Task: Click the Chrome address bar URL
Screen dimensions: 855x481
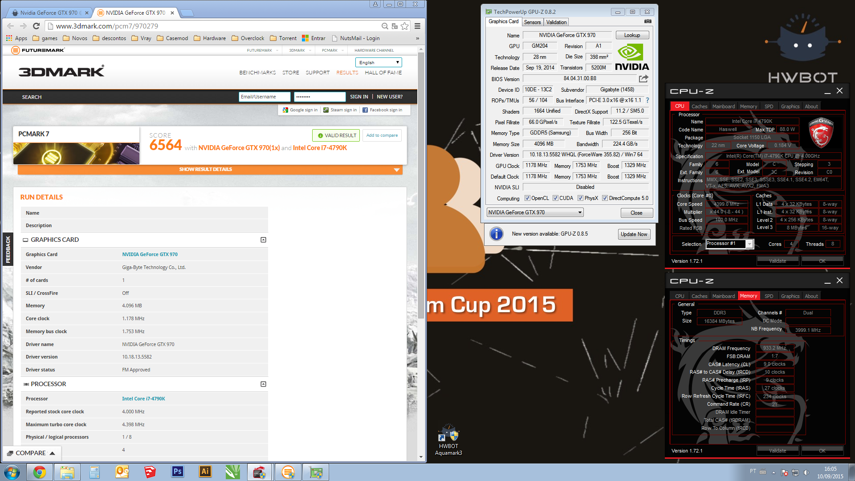Action: point(107,26)
